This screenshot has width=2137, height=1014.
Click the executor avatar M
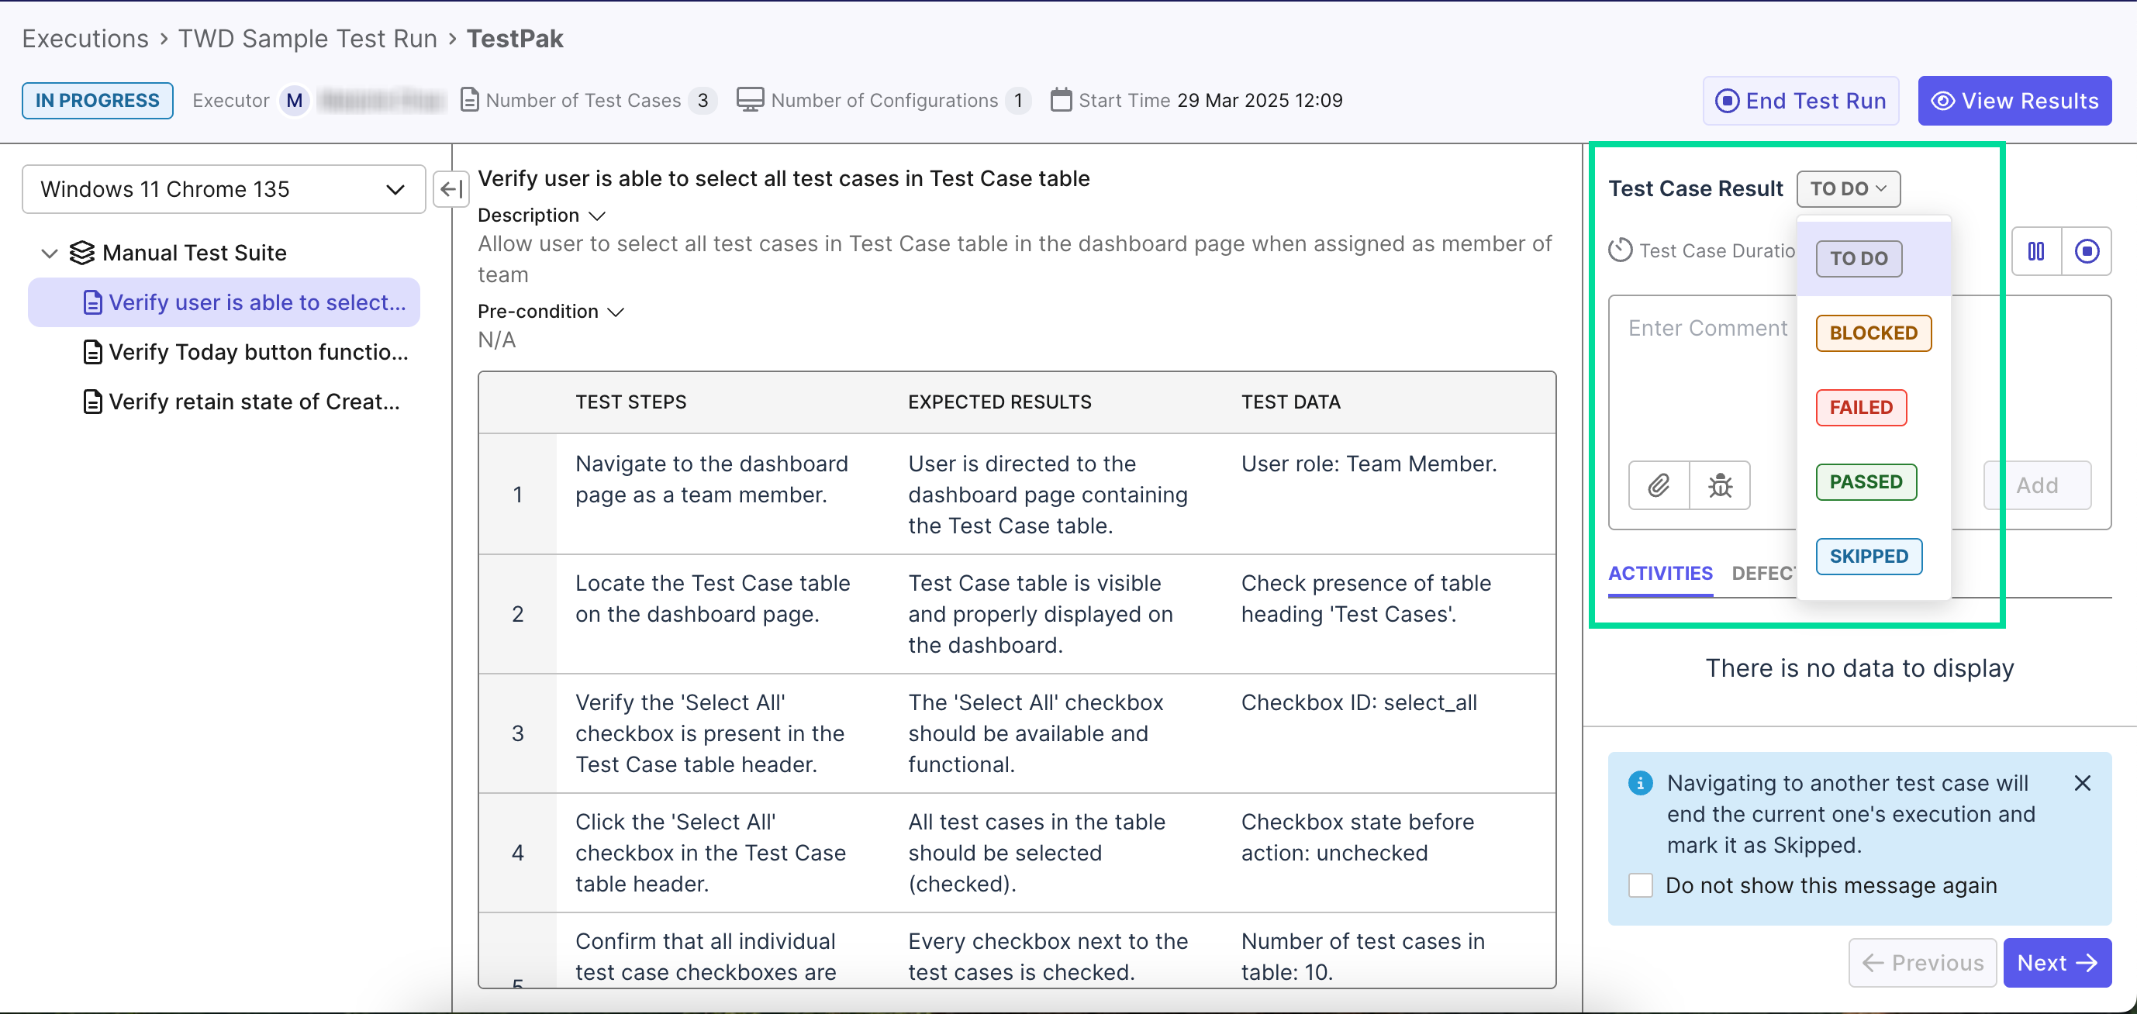[295, 100]
